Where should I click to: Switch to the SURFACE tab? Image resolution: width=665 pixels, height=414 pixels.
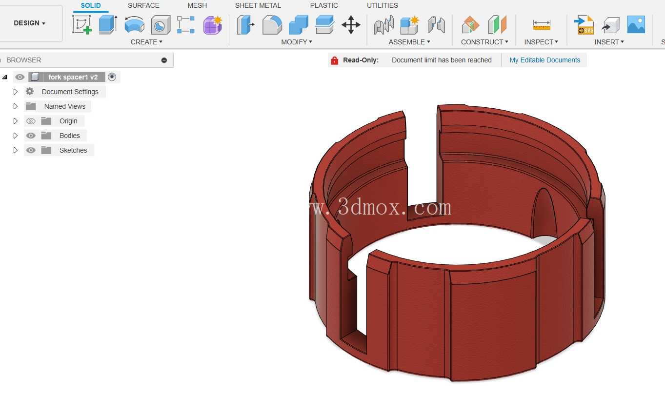point(143,5)
